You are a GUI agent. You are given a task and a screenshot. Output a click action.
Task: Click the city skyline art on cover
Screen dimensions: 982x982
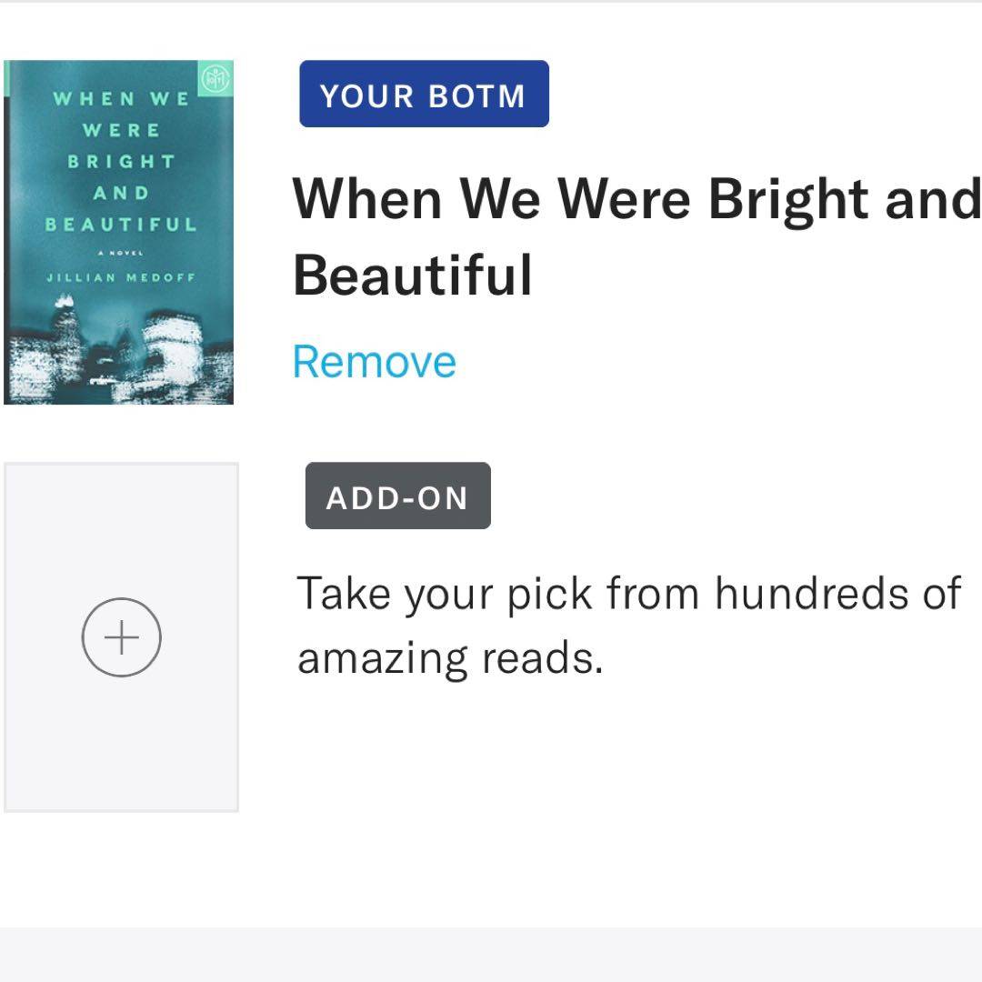tap(121, 359)
